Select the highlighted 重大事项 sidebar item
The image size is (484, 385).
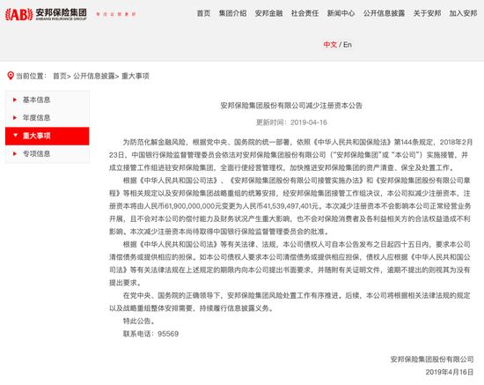click(48, 136)
